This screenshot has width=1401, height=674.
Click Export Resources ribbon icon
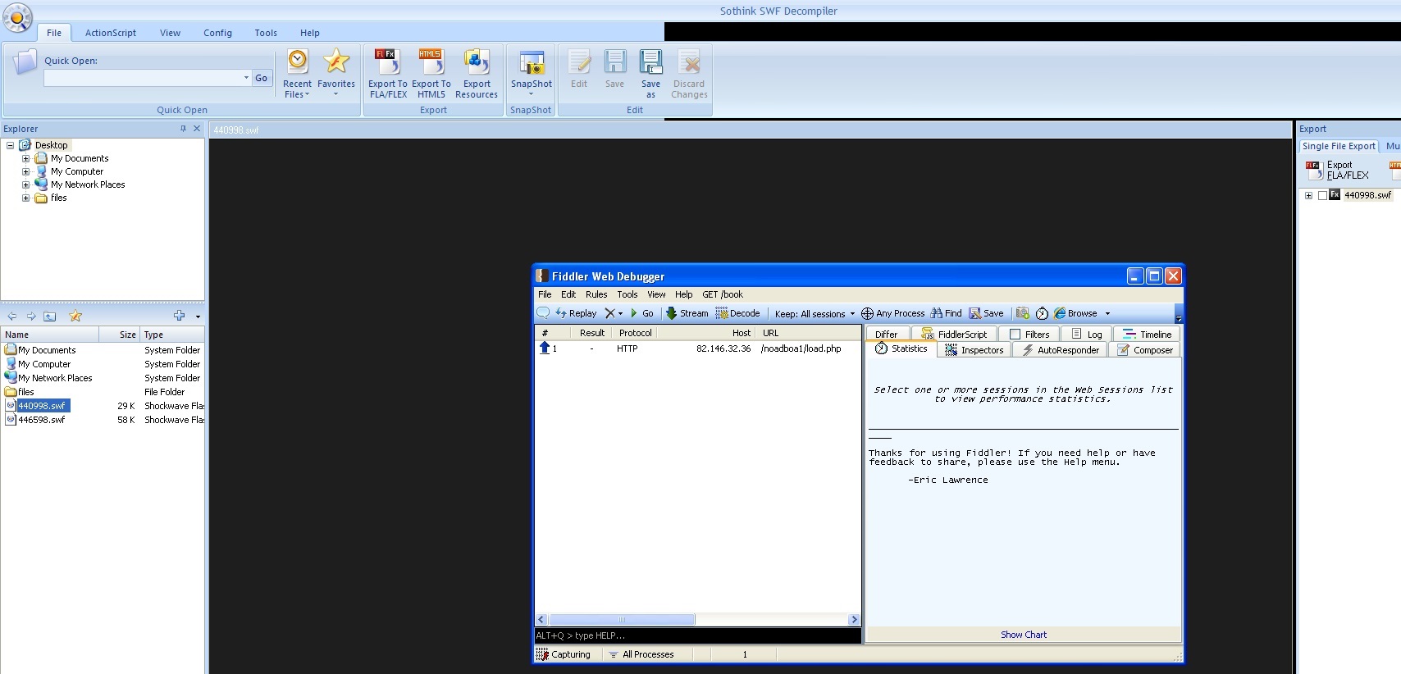(x=477, y=73)
